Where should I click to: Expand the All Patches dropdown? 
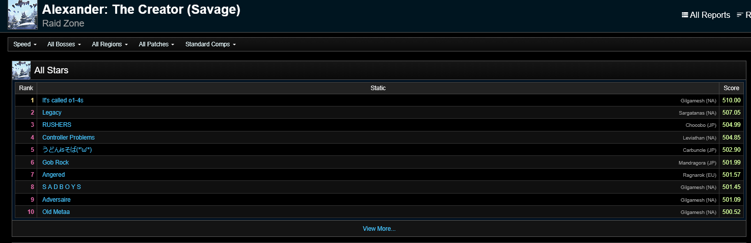(156, 44)
